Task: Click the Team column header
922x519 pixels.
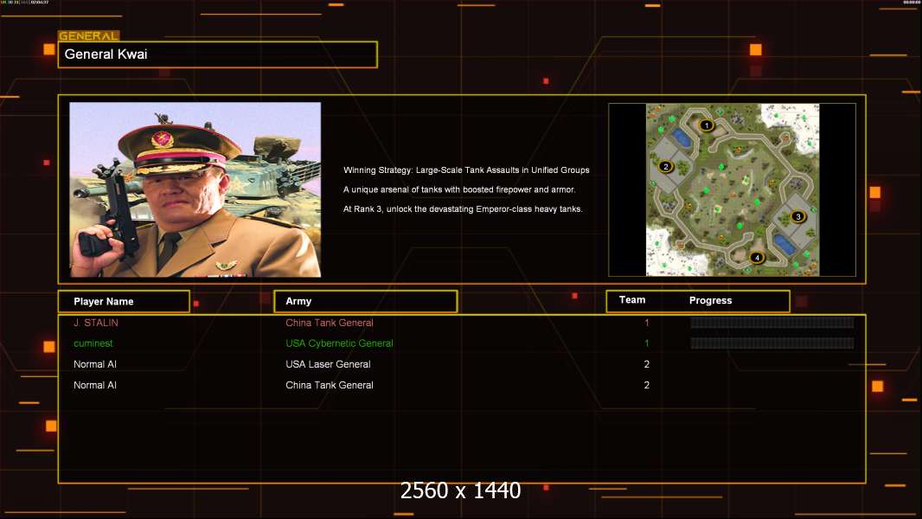Action: click(x=632, y=300)
